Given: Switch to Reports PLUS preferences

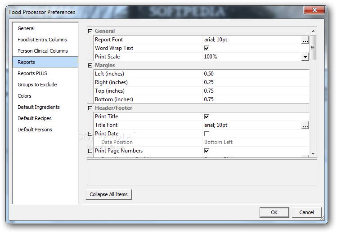Looking at the screenshot, I should point(45,73).
